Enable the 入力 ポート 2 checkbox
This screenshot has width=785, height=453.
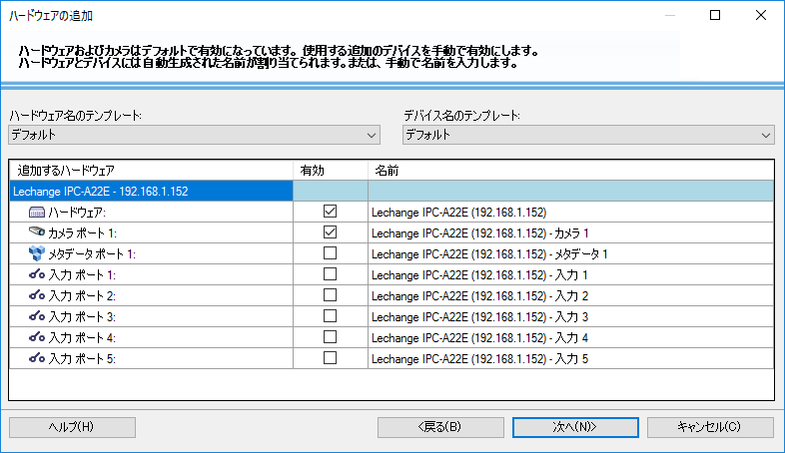tap(330, 295)
